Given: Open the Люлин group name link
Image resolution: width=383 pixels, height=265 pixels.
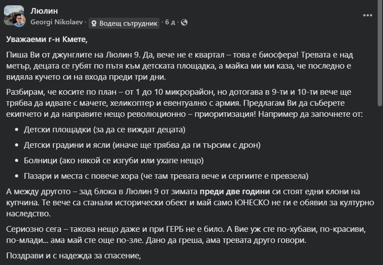Looking at the screenshot, I should [44, 11].
